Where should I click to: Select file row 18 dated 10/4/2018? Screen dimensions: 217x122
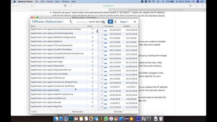pos(118,99)
